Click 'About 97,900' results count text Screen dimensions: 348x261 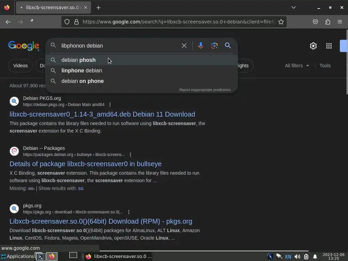[27, 86]
